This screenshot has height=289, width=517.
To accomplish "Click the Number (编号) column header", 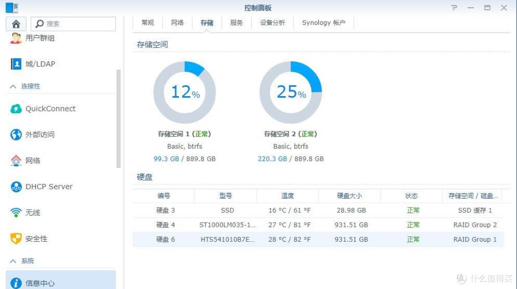I will [x=164, y=196].
